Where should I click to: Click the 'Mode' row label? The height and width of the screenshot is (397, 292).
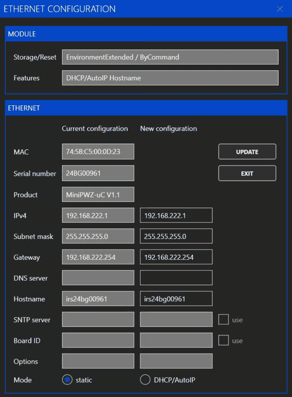(22, 380)
